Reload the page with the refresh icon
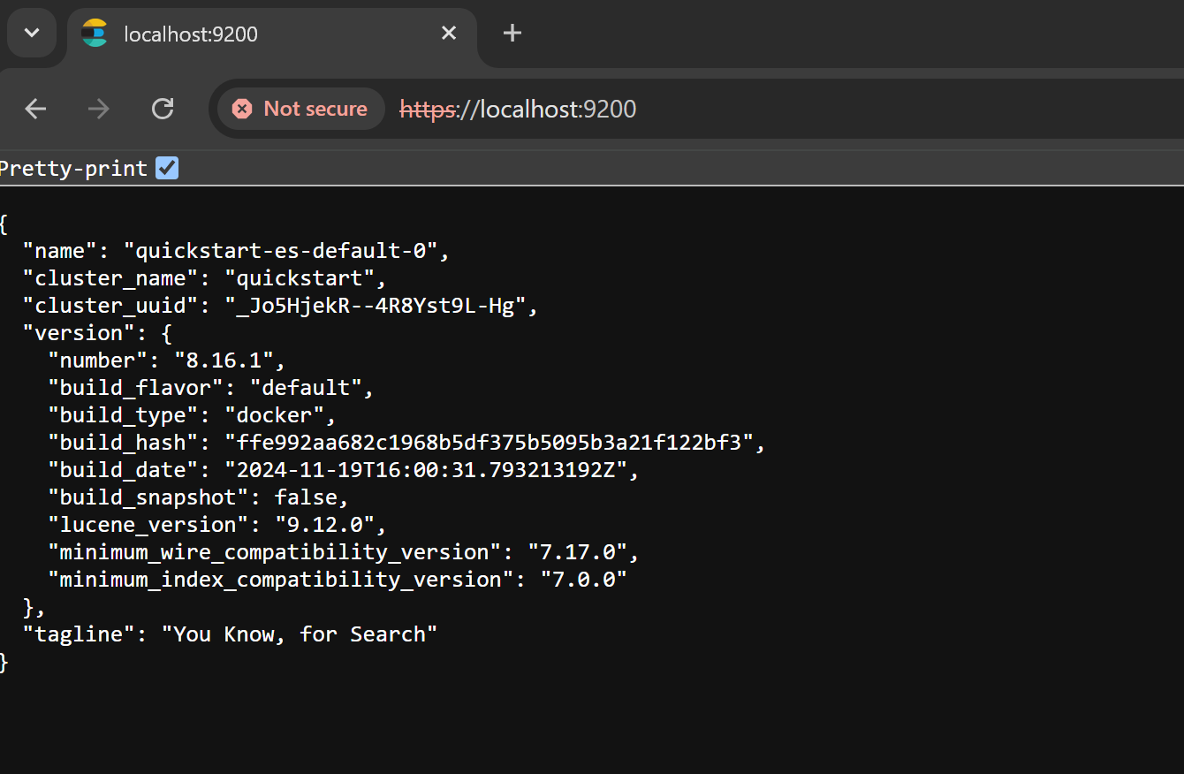The image size is (1184, 774). point(163,109)
